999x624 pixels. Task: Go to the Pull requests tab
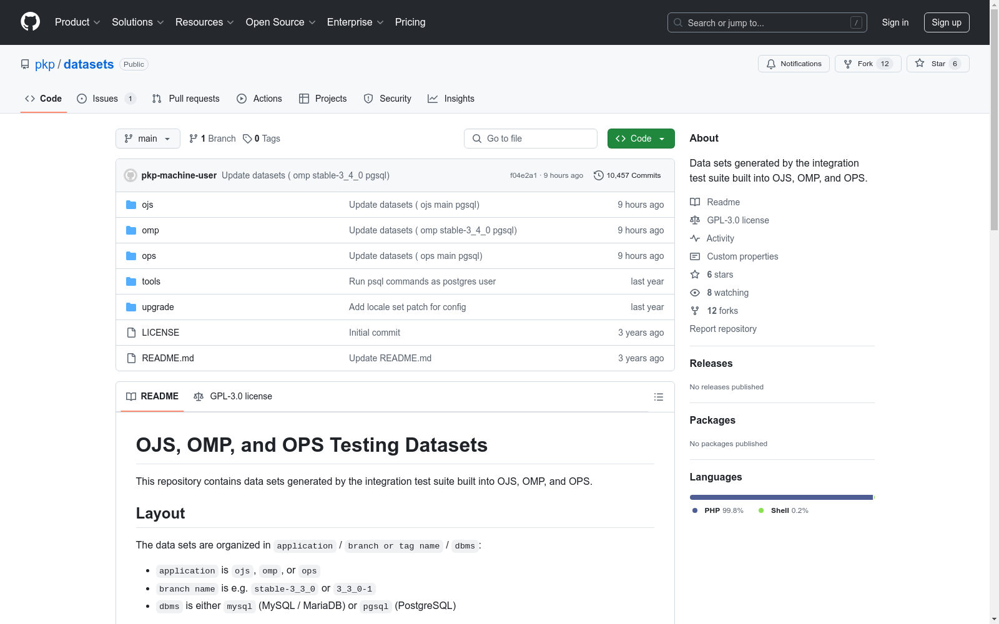pos(186,99)
